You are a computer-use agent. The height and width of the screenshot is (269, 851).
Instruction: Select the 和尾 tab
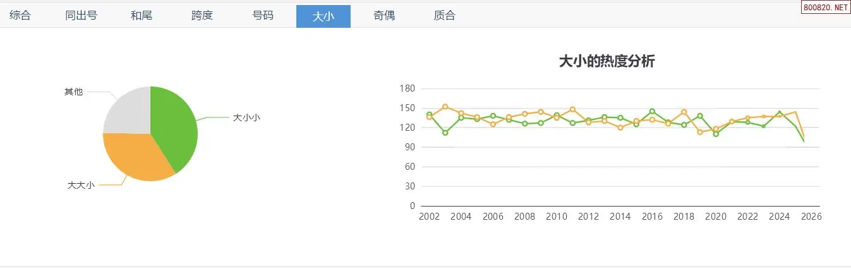coord(142,16)
